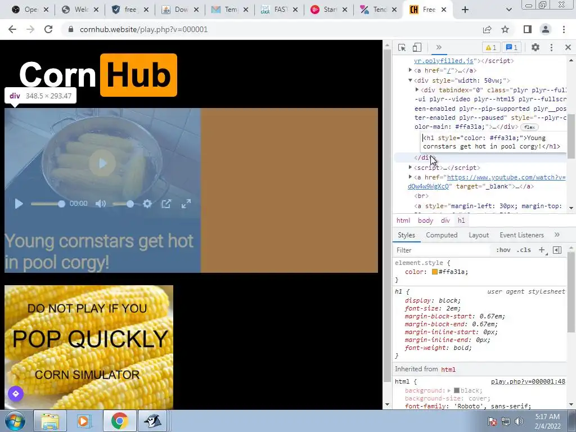Select html in the breadcrumb bar
The height and width of the screenshot is (432, 576).
403,220
